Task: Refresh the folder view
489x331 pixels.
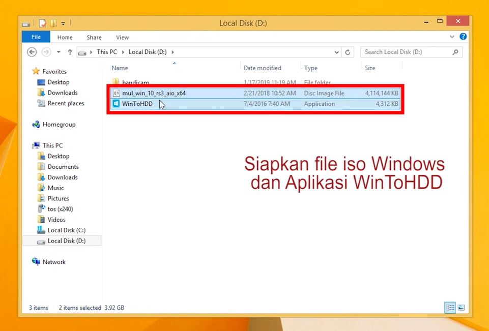Action: point(348,52)
